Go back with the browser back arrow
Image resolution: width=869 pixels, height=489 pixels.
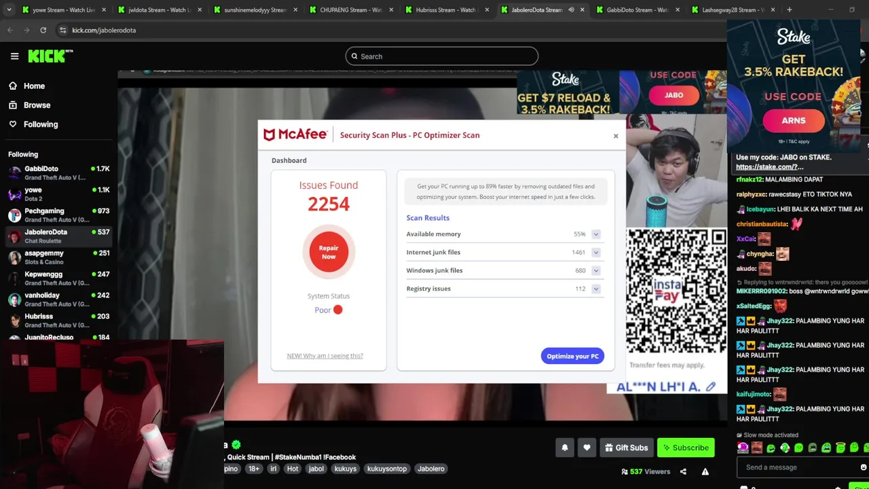coord(10,30)
